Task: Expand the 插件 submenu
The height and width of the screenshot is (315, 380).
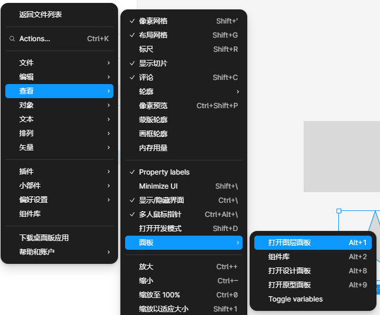Action: coord(59,172)
